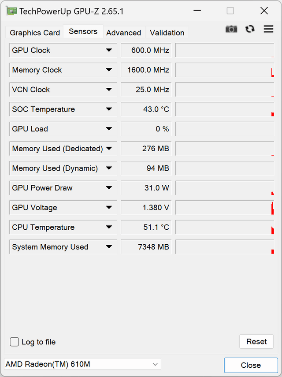Open the CPU Temperature sensor dropdown
This screenshot has height=377, width=282.
109,227
